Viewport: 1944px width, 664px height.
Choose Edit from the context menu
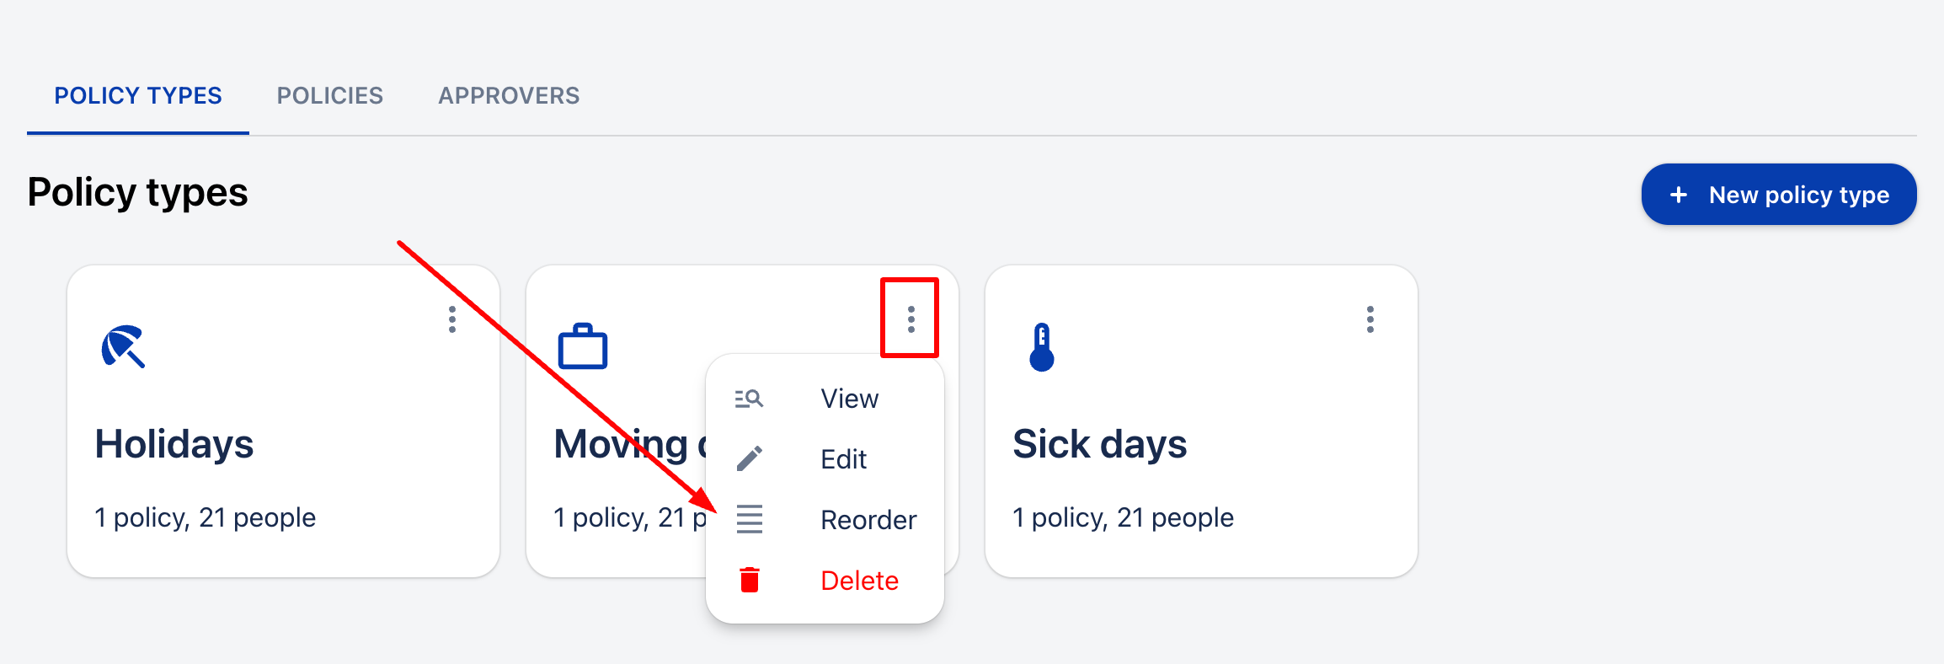click(843, 459)
